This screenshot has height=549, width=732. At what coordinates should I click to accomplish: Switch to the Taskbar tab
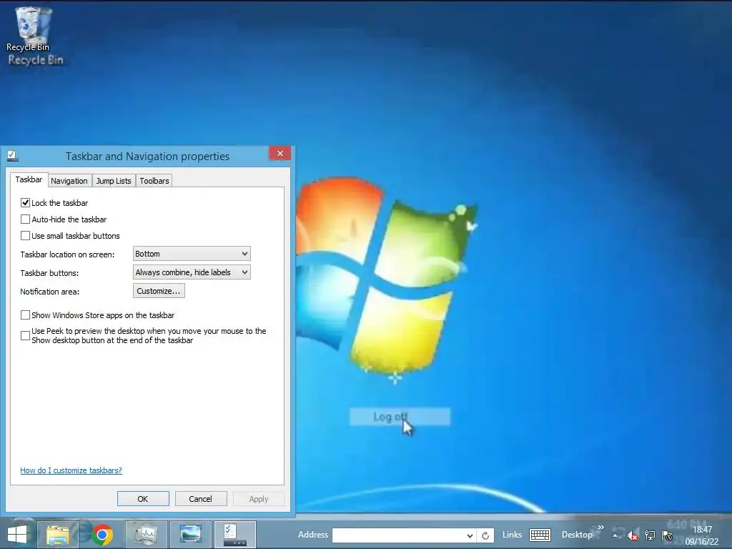(29, 179)
